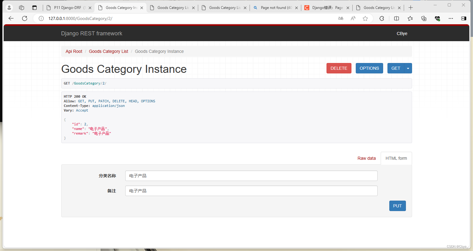Image resolution: width=473 pixels, height=251 pixels.
Task: Open browser essentials heart icon
Action: click(437, 18)
